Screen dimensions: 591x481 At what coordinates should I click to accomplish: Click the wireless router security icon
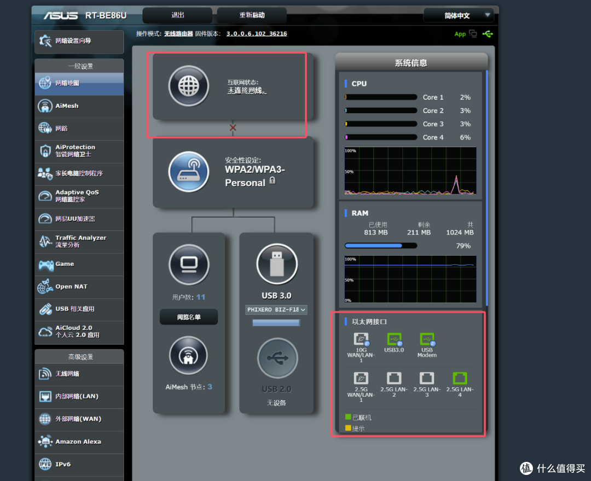coord(188,172)
